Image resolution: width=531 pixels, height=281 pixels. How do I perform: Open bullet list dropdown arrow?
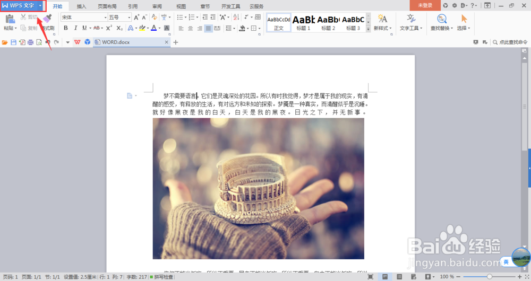tap(185, 17)
